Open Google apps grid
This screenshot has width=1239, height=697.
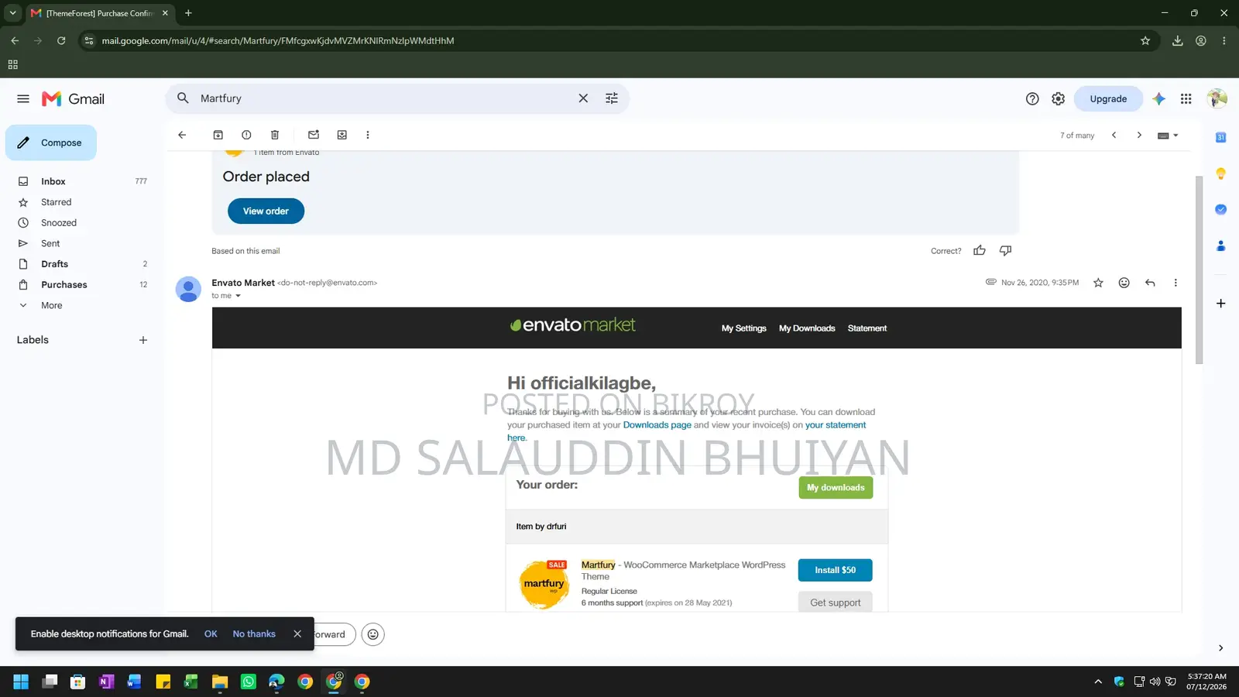coord(1186,99)
